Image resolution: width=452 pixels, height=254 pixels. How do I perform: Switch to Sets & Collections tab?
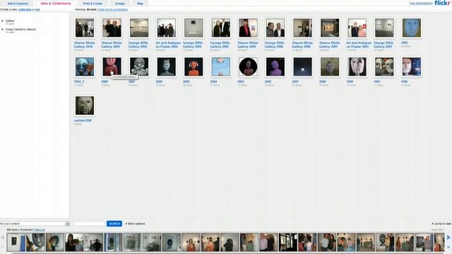[x=56, y=4]
